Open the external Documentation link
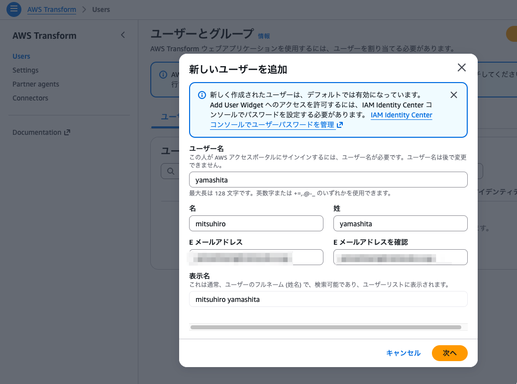Viewport: 517px width, 384px height. tap(41, 132)
